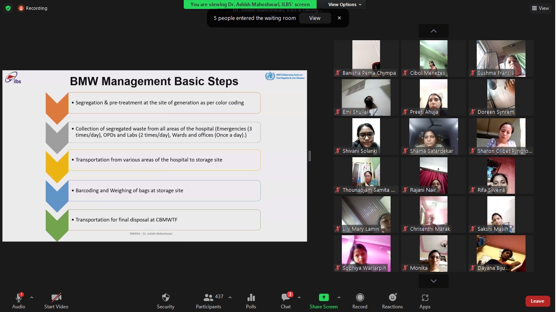Open the Security menu
Screen dimensions: 556x312
pos(165,301)
